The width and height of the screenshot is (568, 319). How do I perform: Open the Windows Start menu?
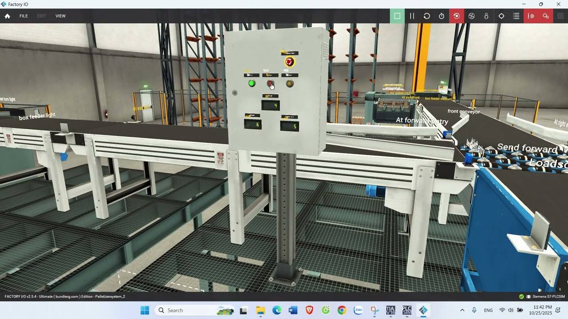click(145, 310)
